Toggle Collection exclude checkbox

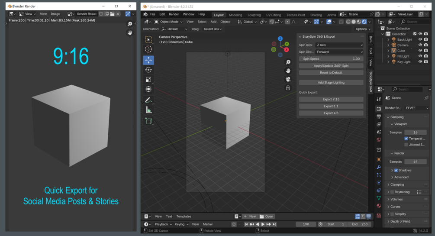point(415,34)
